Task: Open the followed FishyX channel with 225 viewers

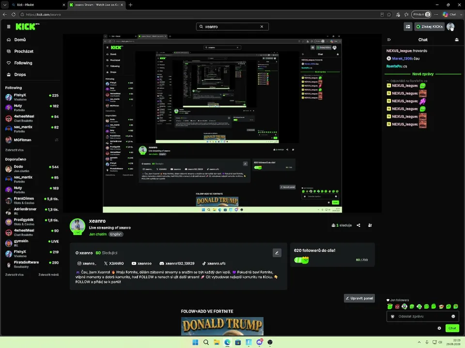Action: 32,97
